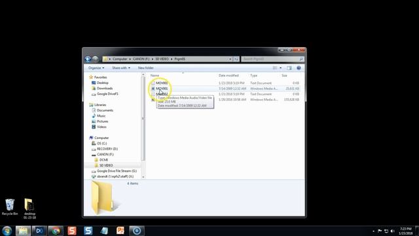Refresh the folder using the address bar button

[x=236, y=59]
